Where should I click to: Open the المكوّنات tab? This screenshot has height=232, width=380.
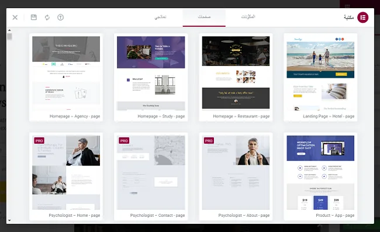(248, 18)
